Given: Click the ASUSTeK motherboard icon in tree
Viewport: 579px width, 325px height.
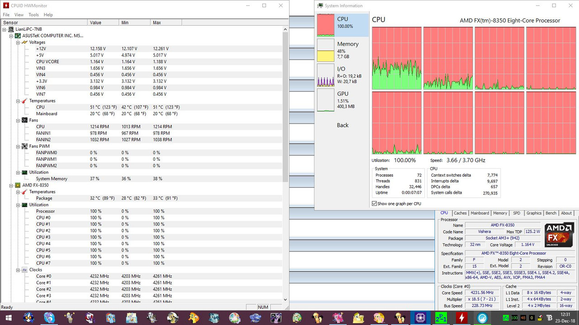Looking at the screenshot, I should (18, 36).
